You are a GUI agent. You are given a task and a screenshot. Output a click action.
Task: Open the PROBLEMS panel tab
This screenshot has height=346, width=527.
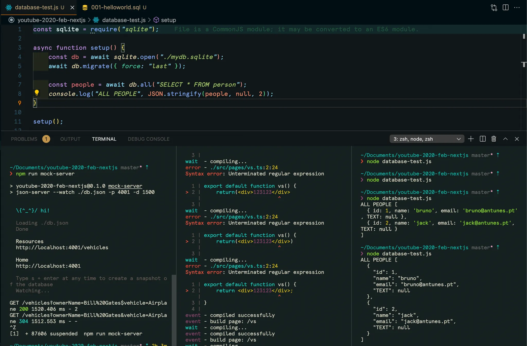pos(24,139)
